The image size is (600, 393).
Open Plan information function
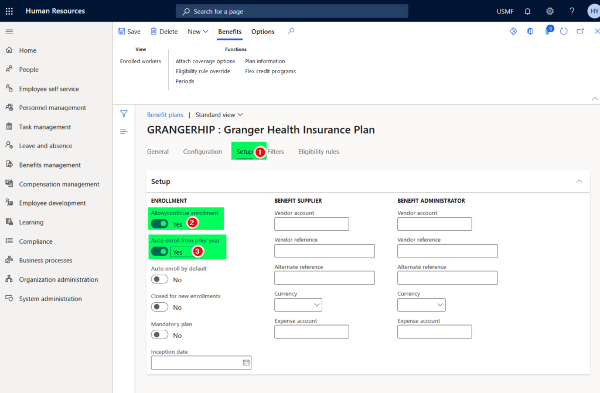[x=265, y=61]
